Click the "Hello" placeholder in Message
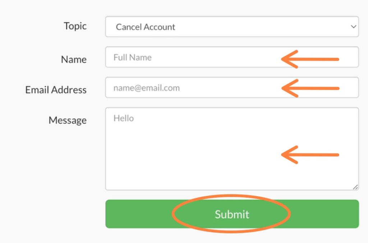The width and height of the screenshot is (368, 243). point(124,118)
